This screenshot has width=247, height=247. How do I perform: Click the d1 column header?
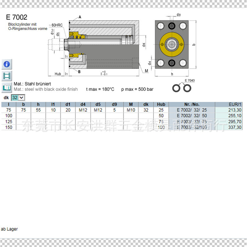(68, 104)
